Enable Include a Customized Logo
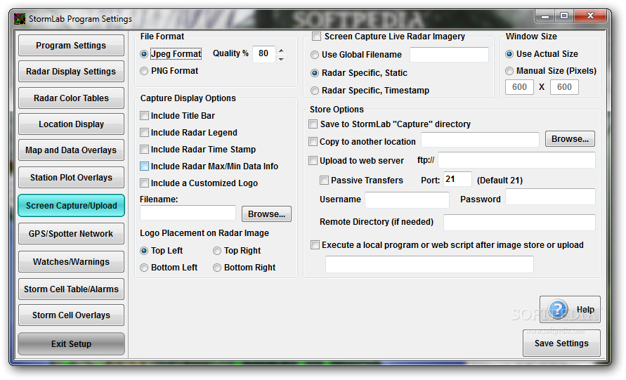 144,183
